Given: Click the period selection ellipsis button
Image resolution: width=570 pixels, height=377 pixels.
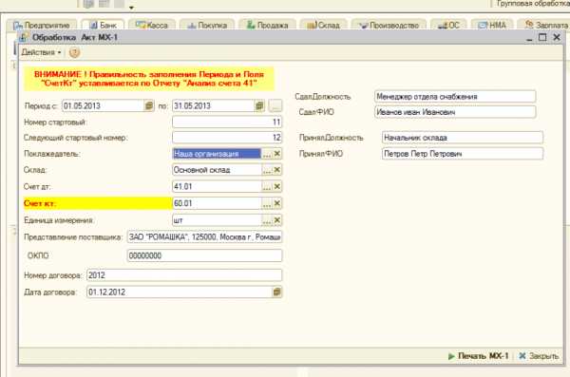Looking at the screenshot, I should tap(275, 105).
